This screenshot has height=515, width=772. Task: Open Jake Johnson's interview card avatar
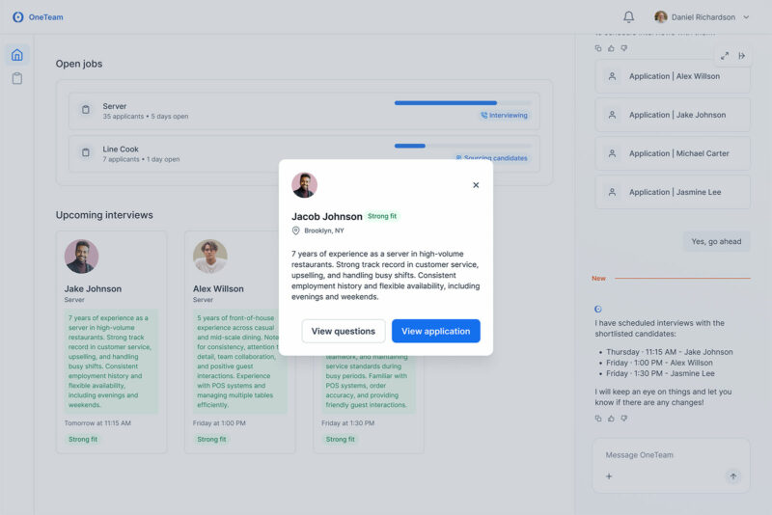click(81, 257)
